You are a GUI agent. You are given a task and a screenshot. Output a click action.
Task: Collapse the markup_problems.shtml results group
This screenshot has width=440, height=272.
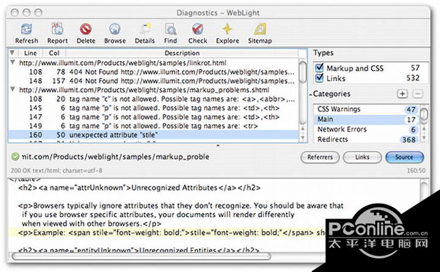click(x=13, y=90)
